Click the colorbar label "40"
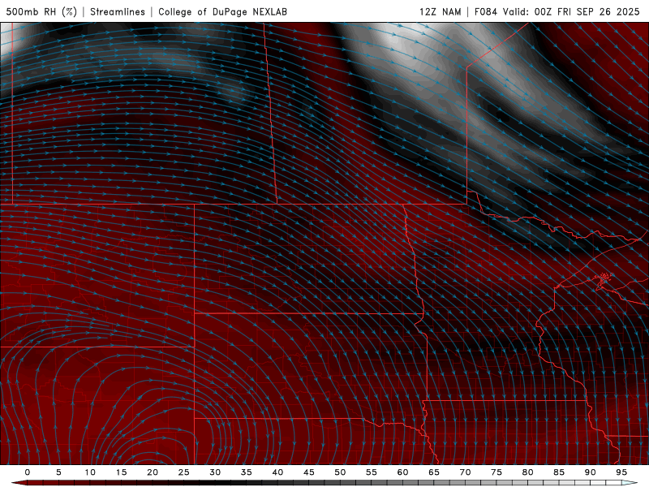Image resolution: width=649 pixels, height=487 pixels. 277,472
